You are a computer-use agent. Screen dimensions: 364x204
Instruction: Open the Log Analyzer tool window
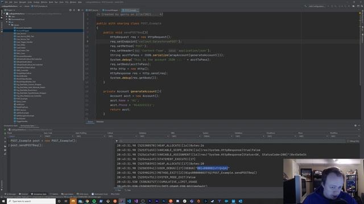[x=67, y=194]
